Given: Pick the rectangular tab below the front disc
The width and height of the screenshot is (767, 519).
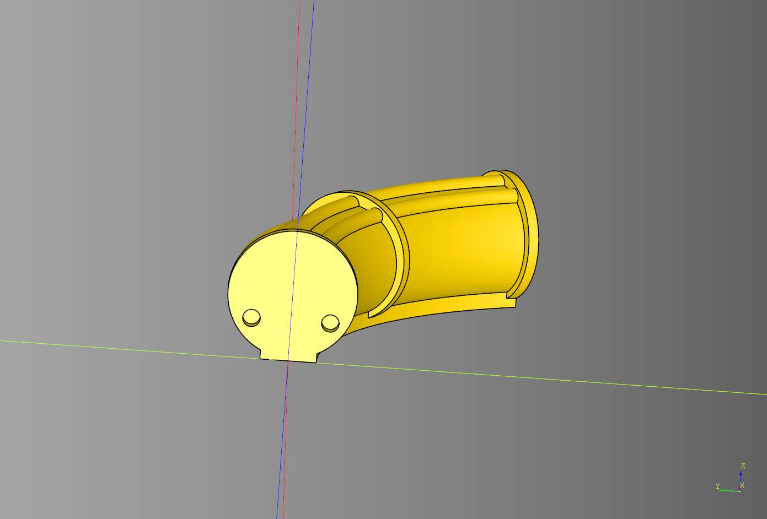Looking at the screenshot, I should coord(288,356).
